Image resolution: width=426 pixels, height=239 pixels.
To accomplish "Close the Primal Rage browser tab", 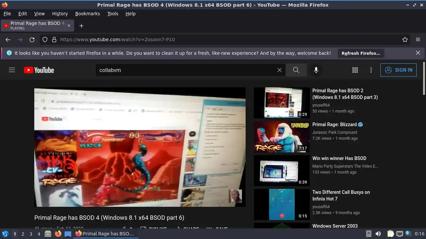I will tap(69, 26).
